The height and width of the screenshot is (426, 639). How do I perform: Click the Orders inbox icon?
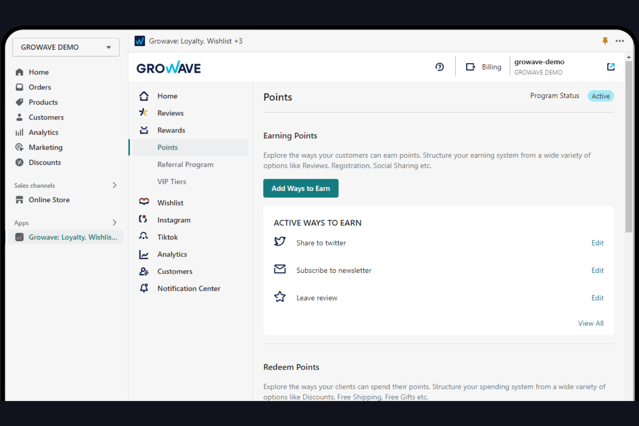[x=19, y=87]
